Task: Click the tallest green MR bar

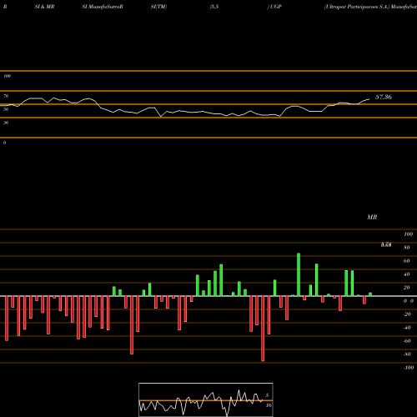Action: (x=299, y=274)
